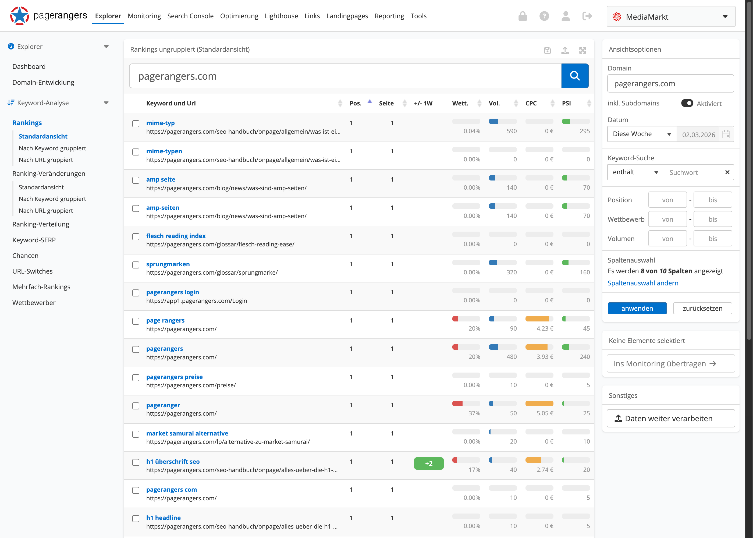The height and width of the screenshot is (538, 753).
Task: Open the Lighthouse tab
Action: (281, 16)
